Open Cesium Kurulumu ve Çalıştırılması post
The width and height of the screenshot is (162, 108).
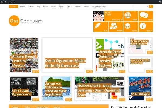140,62
